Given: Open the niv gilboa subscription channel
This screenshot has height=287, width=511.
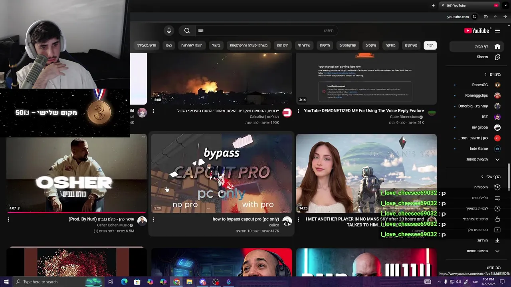Looking at the screenshot, I should pyautogui.click(x=477, y=128).
